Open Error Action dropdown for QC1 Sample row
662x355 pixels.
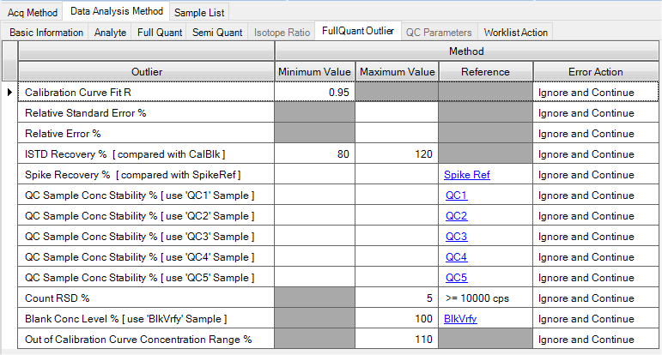click(x=596, y=196)
